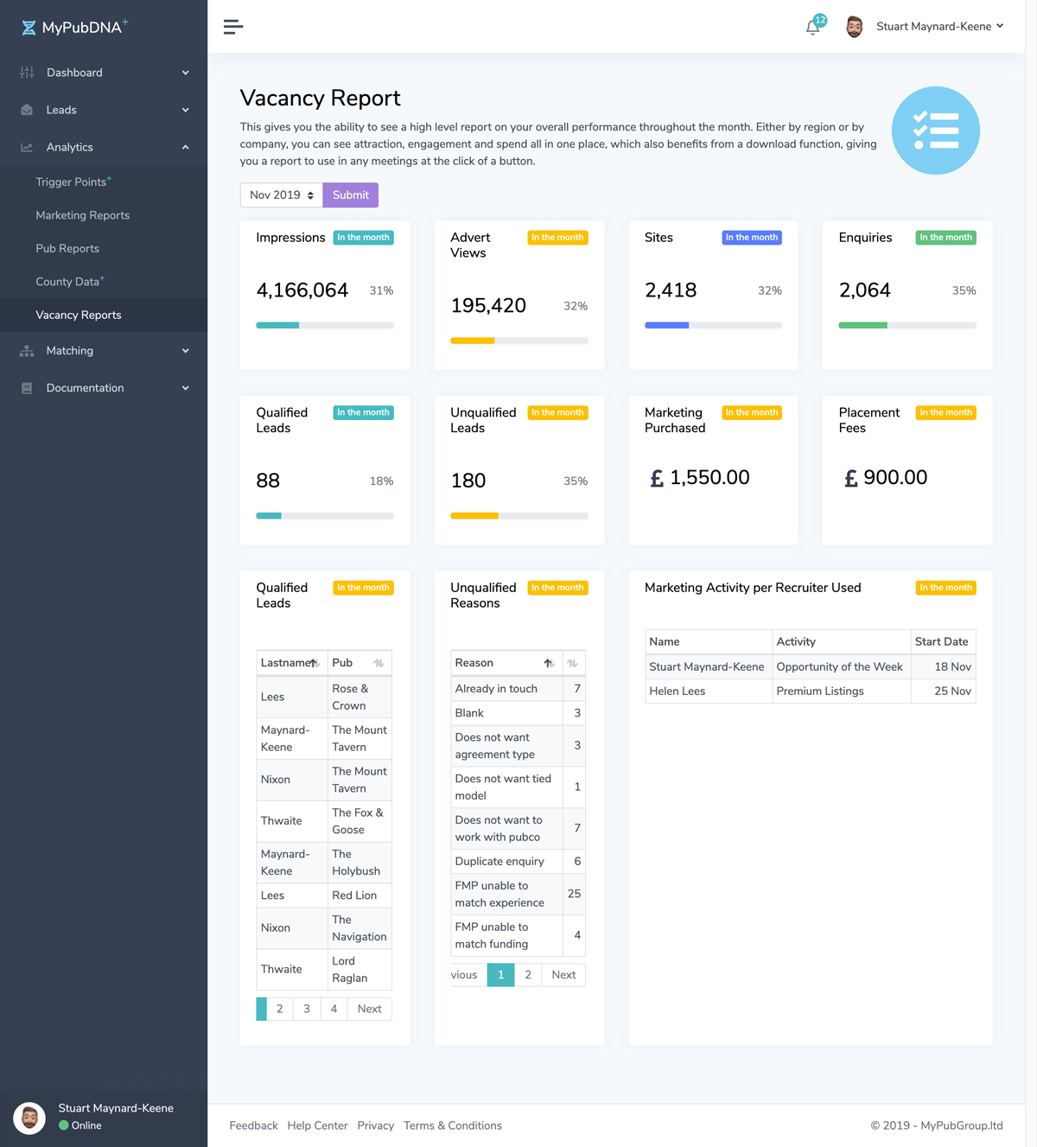
Task: Expand the Dashboard menu chevron
Action: (185, 73)
